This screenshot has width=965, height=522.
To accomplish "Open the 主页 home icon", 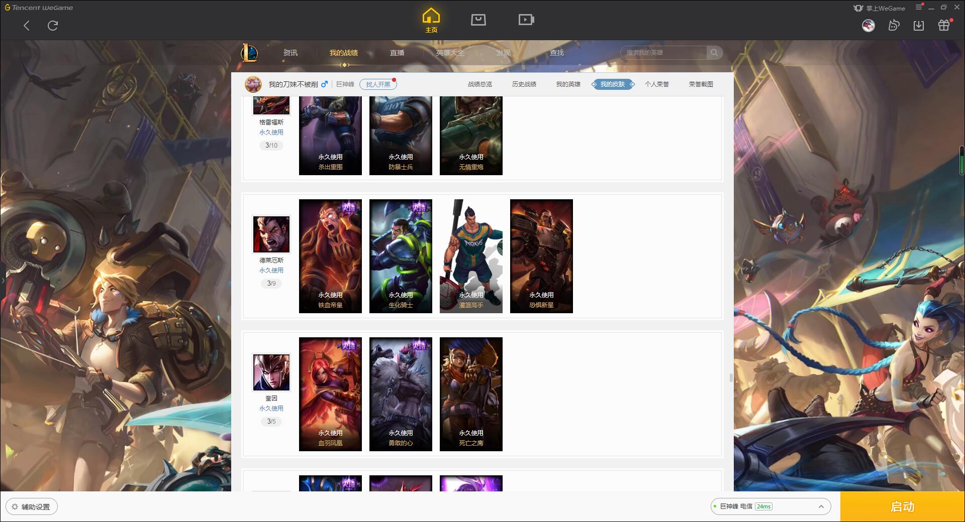I will pyautogui.click(x=431, y=21).
